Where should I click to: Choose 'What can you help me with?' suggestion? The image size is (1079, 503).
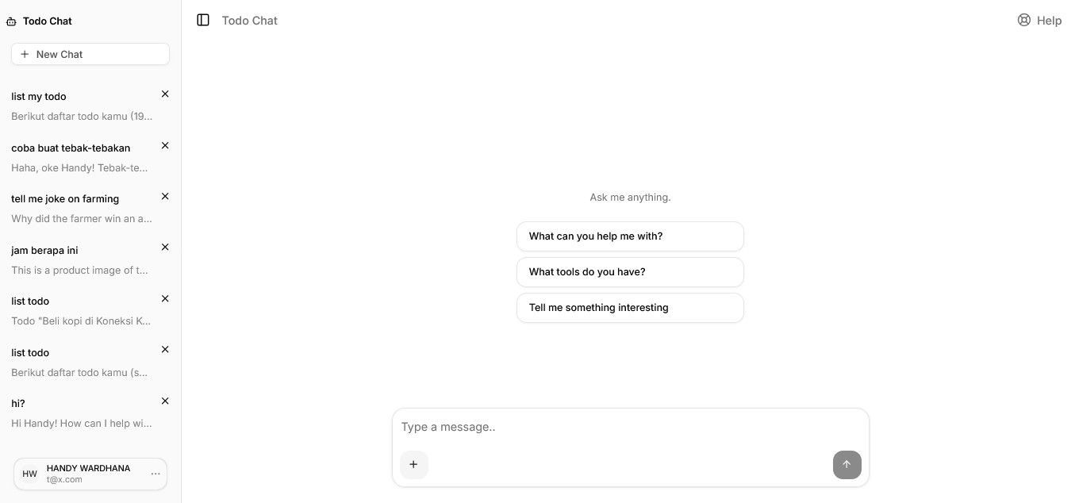coord(630,236)
